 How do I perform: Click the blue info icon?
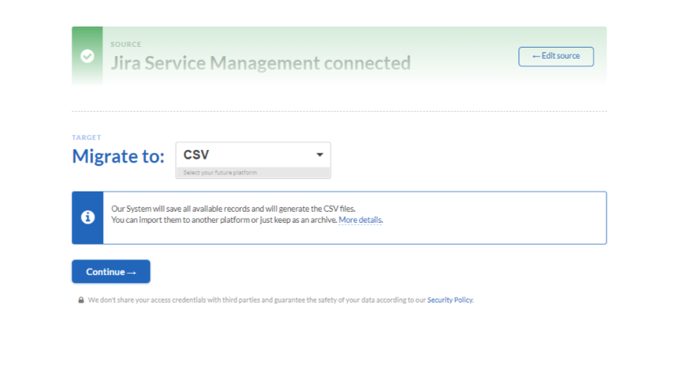pos(88,217)
